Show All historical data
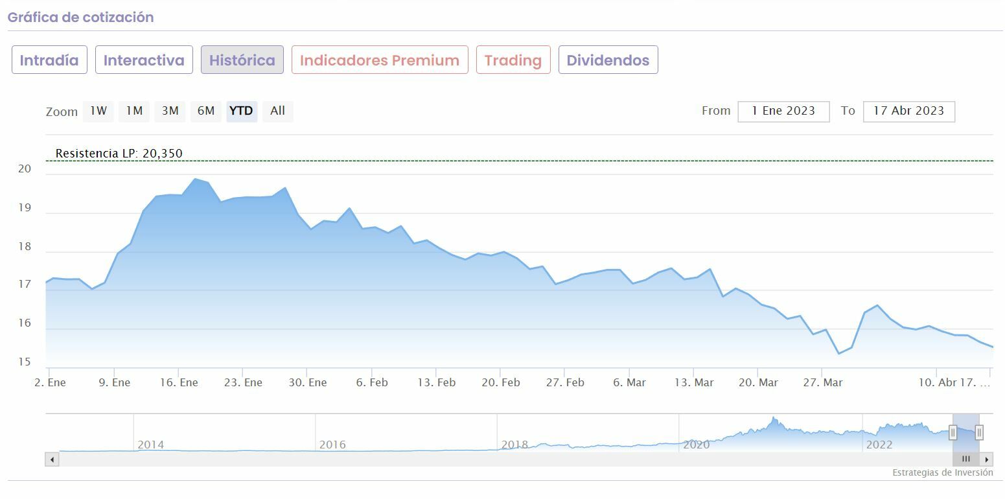Screen dimensions: 1005x499 tap(277, 111)
